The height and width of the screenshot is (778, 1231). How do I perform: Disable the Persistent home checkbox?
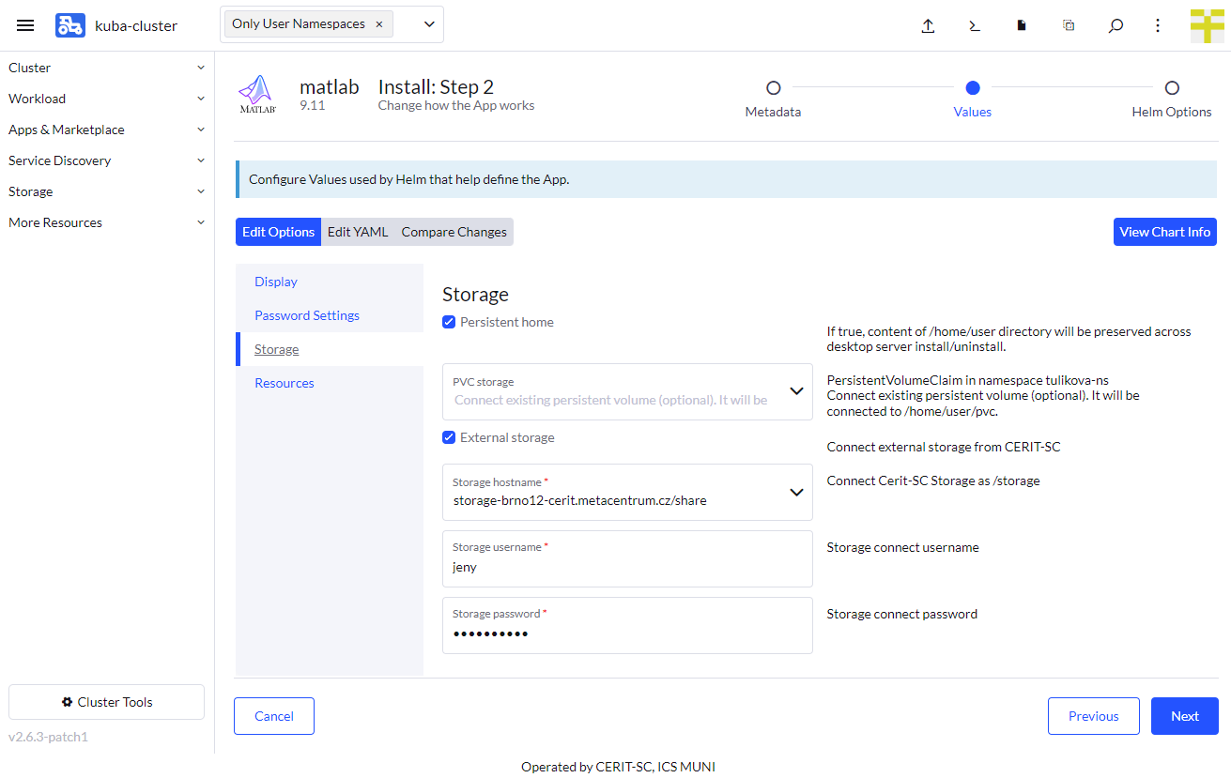point(449,322)
